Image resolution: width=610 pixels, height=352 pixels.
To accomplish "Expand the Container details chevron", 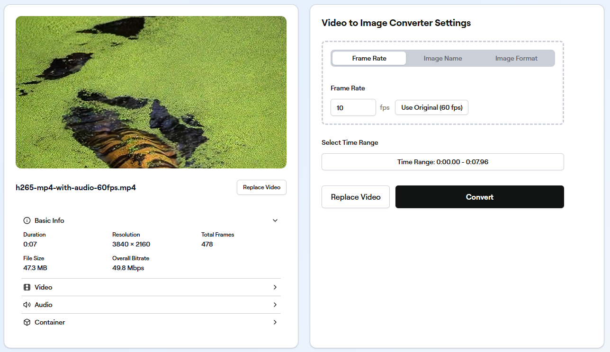I will coord(275,322).
